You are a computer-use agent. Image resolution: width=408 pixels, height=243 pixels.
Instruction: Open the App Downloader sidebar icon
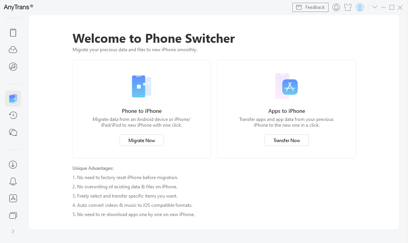(13, 198)
